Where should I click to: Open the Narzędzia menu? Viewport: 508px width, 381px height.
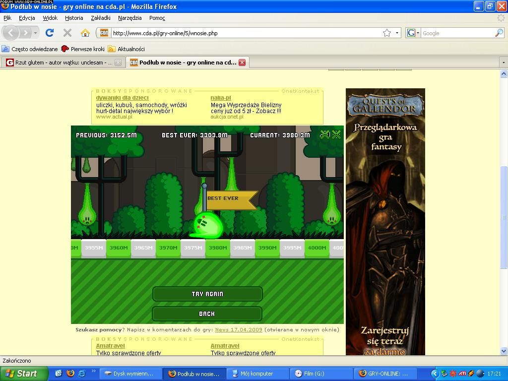coord(129,18)
